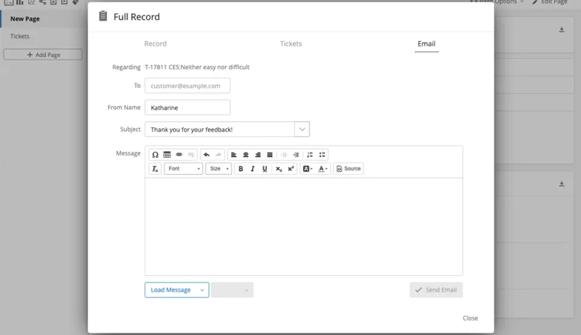
Task: Switch to the Record tab
Action: point(155,44)
